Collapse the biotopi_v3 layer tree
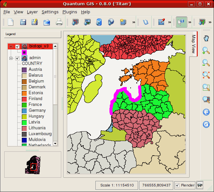 click(11, 46)
